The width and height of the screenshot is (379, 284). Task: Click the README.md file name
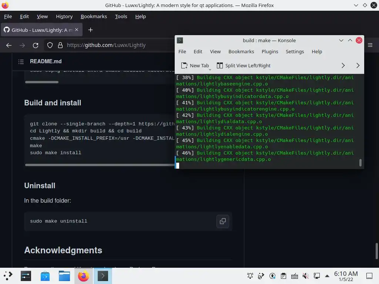(46, 61)
